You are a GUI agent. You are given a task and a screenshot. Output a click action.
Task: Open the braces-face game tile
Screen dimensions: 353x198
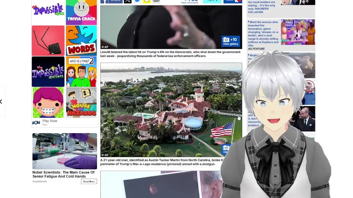point(48,103)
